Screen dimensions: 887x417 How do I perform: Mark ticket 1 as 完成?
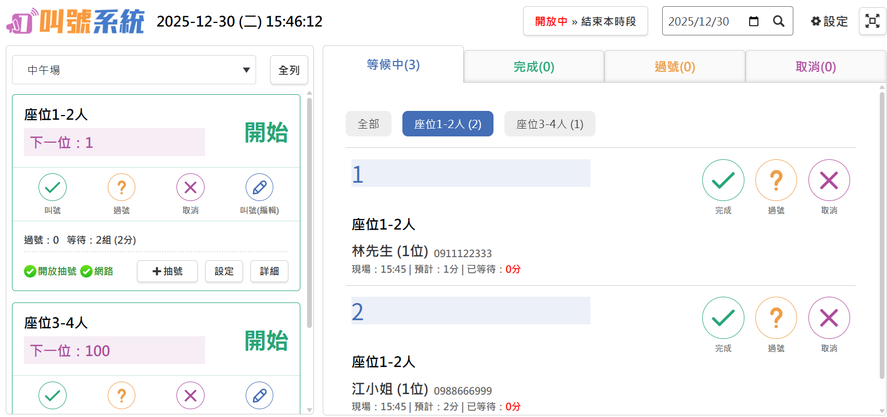[x=723, y=180]
